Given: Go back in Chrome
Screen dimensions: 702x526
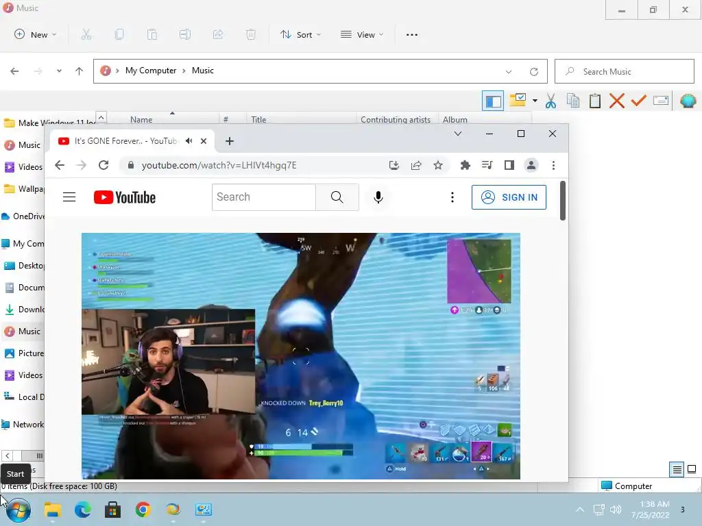Looking at the screenshot, I should point(60,165).
